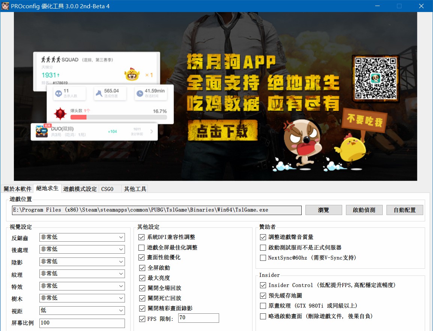Image resolution: width=433 pixels, height=331 pixels.
Task: Toggle 調整遊戲聲音質量 checkbox
Action: pyautogui.click(x=263, y=237)
